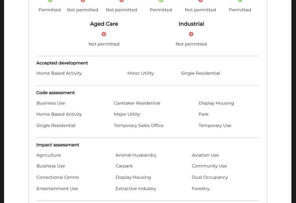Select Display Housing under Code assessment
Viewport: 296px width, 203px height.
coord(216,103)
